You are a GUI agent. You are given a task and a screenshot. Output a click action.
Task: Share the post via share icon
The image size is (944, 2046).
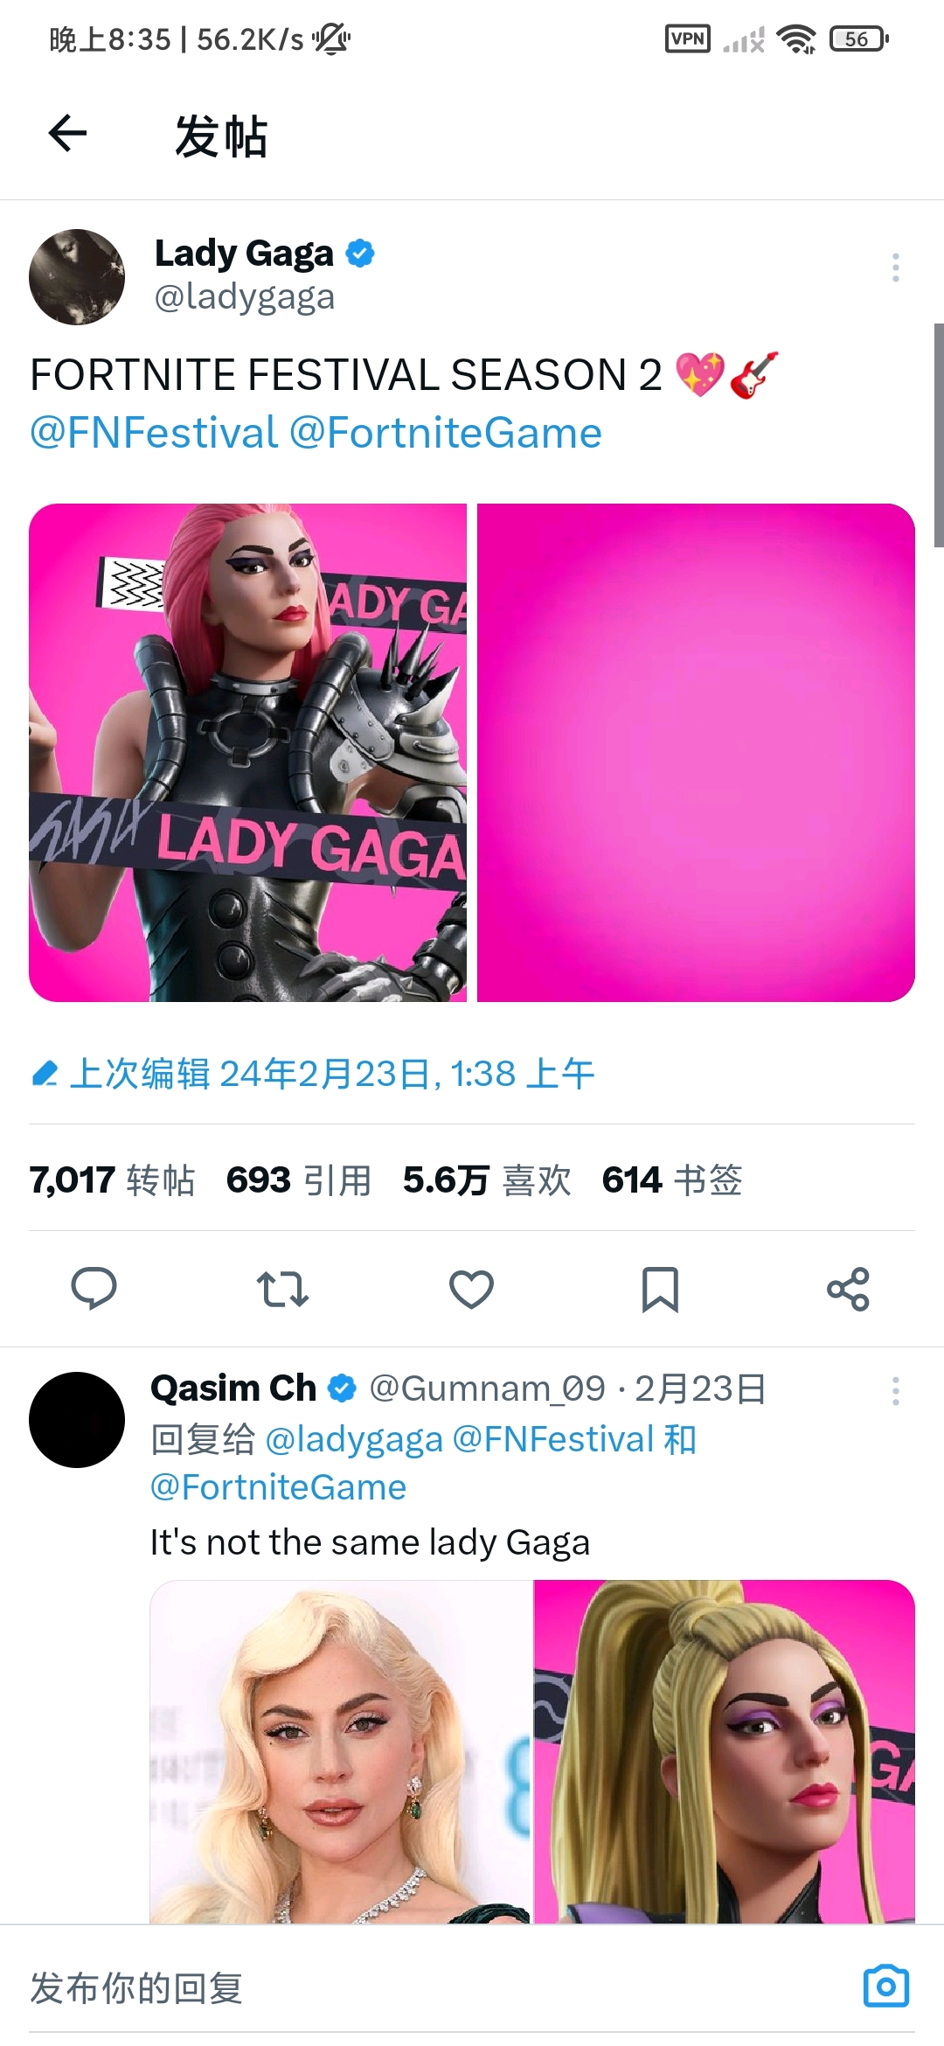pyautogui.click(x=848, y=1289)
